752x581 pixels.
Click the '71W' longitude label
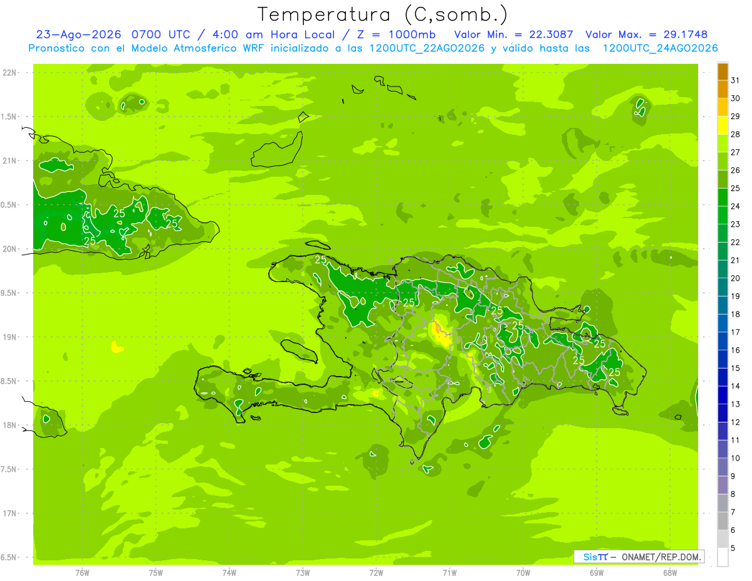click(449, 572)
